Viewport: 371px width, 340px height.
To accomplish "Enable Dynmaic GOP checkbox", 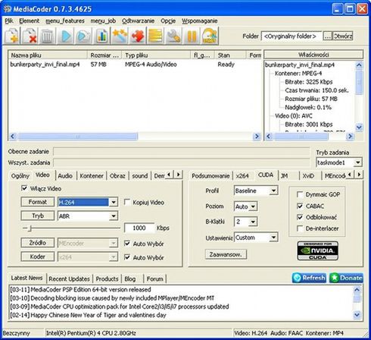I will (x=300, y=194).
